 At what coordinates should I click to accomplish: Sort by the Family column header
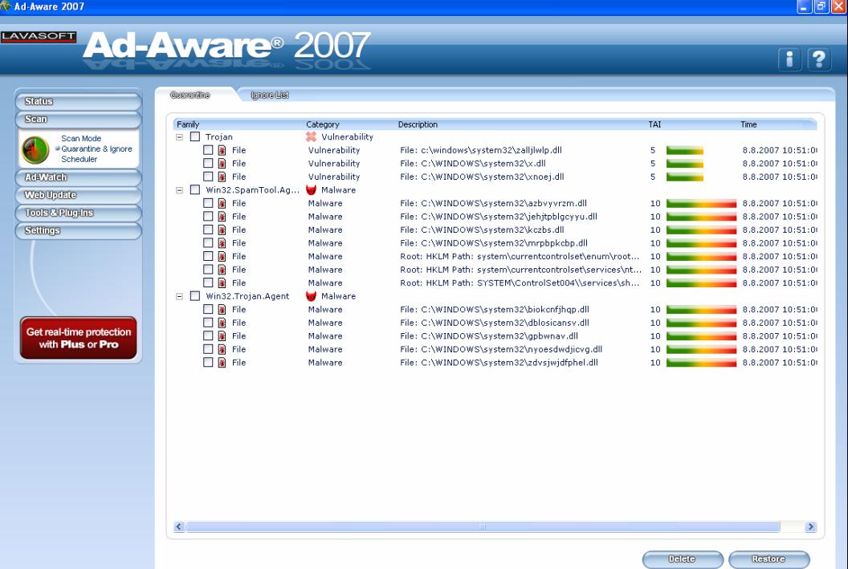(x=188, y=124)
